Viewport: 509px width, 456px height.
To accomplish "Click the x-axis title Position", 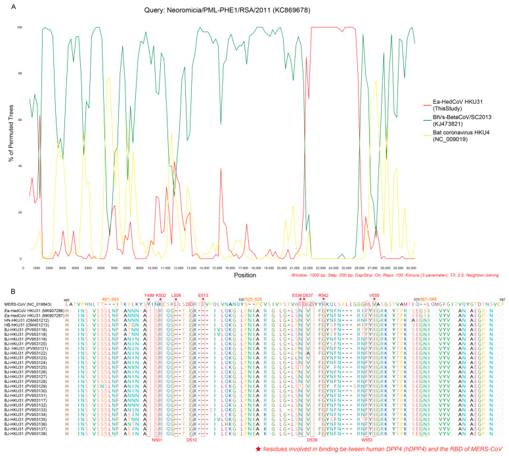I will click(245, 275).
